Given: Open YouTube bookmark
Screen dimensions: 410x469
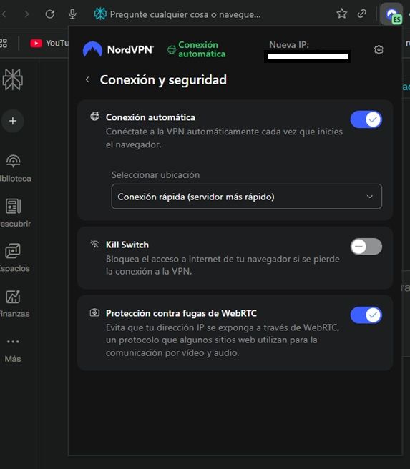Looking at the screenshot, I should coord(49,44).
